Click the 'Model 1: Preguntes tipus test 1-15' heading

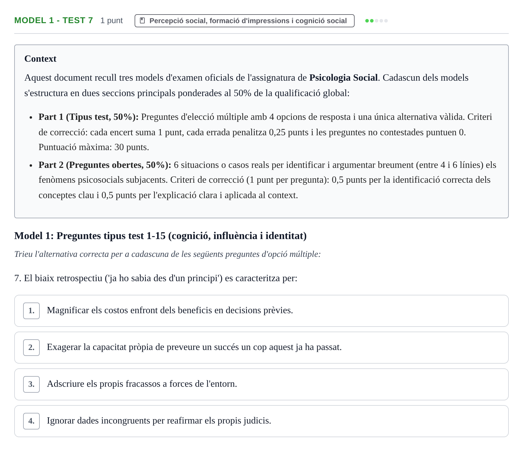pos(160,236)
